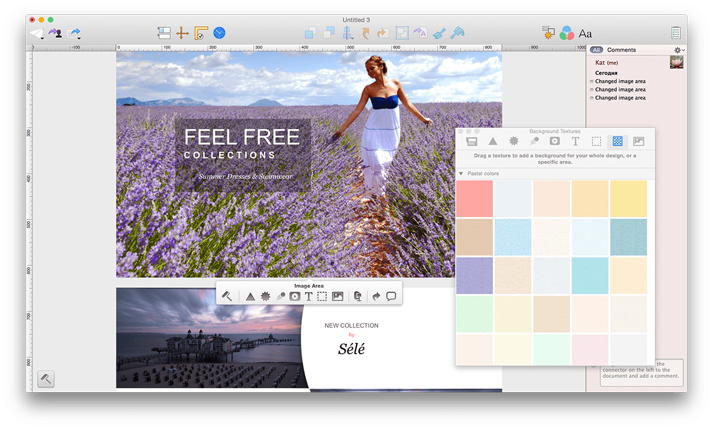The height and width of the screenshot is (429, 713).
Task: Switch to comet tab in Background Textures panel
Action: click(x=535, y=141)
